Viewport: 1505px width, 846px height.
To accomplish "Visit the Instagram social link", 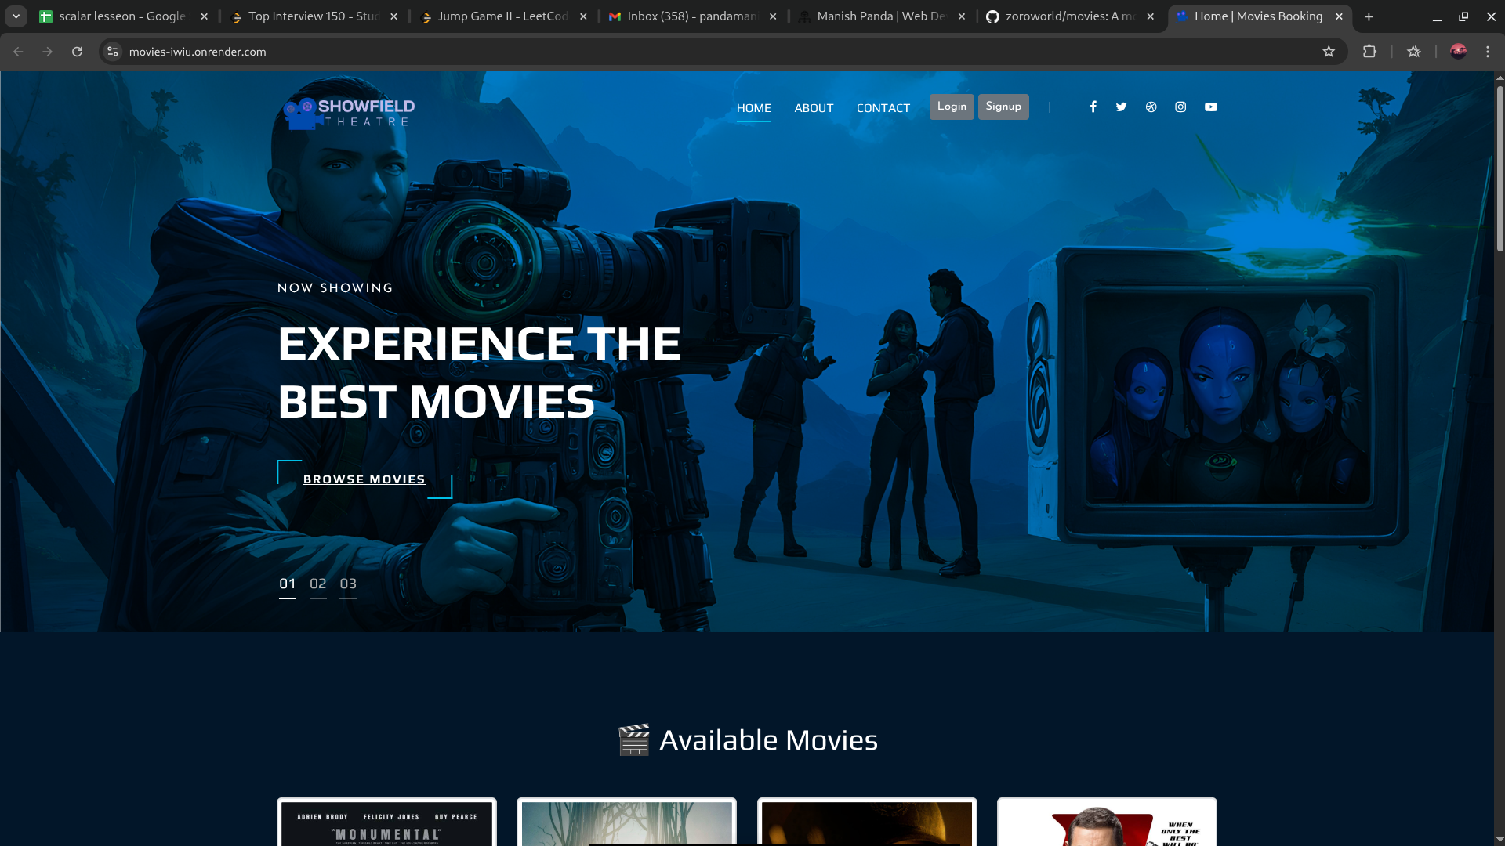I will (1180, 107).
